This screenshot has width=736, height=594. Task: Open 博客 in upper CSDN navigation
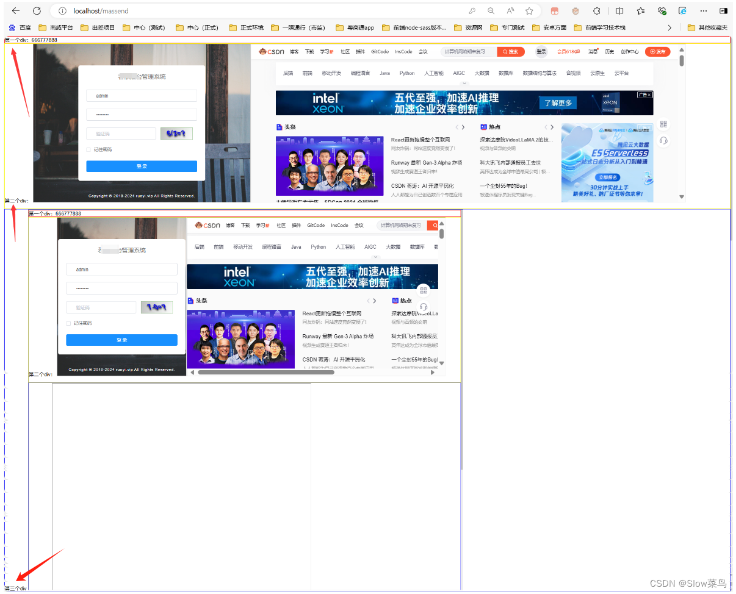(x=294, y=52)
